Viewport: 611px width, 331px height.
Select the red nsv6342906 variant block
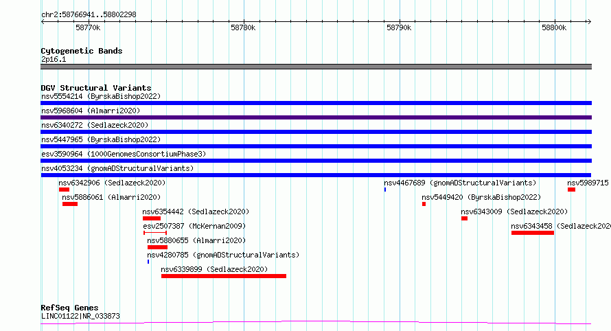(64, 190)
